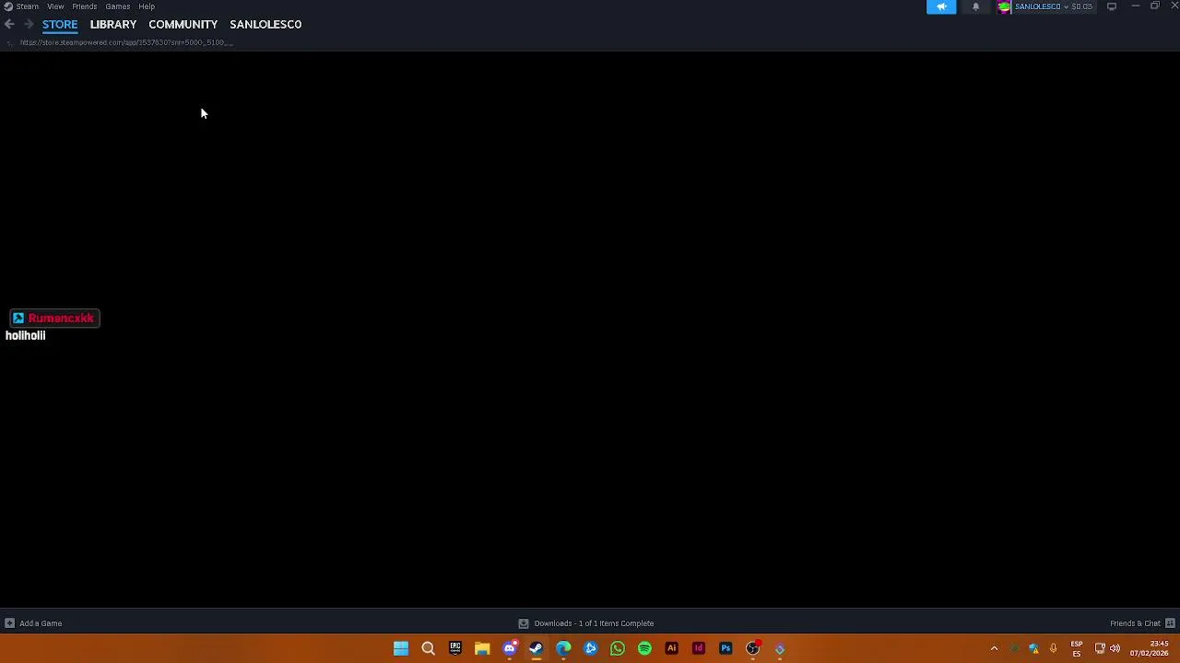The width and height of the screenshot is (1180, 663).
Task: Open volume control in system tray
Action: (x=1115, y=649)
